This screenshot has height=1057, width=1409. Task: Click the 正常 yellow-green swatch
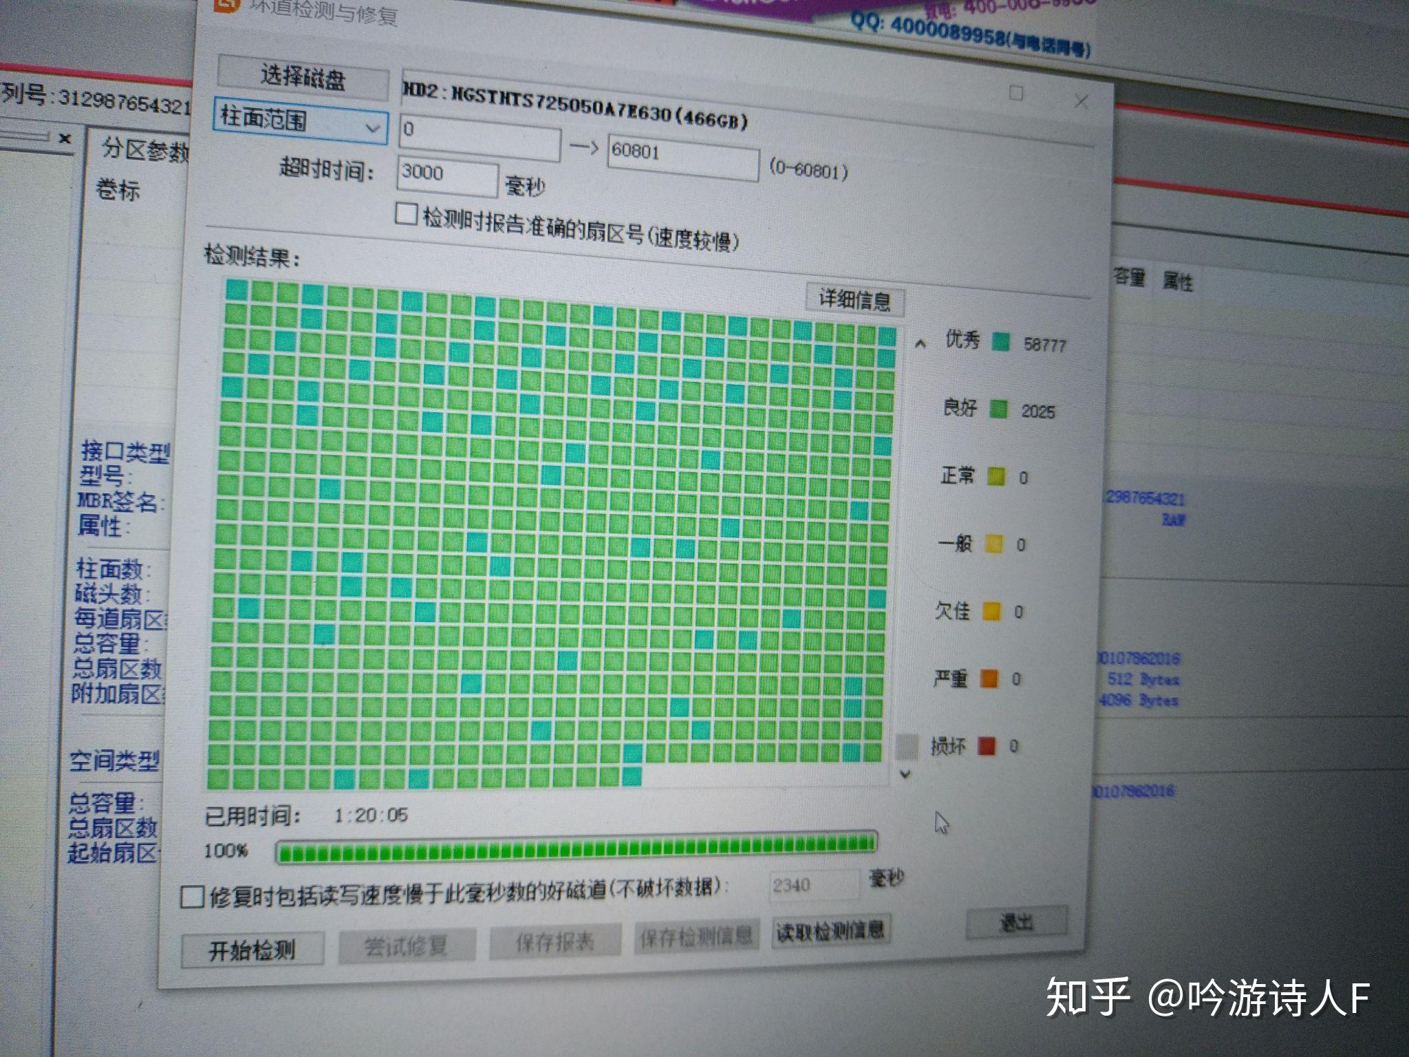(x=996, y=476)
